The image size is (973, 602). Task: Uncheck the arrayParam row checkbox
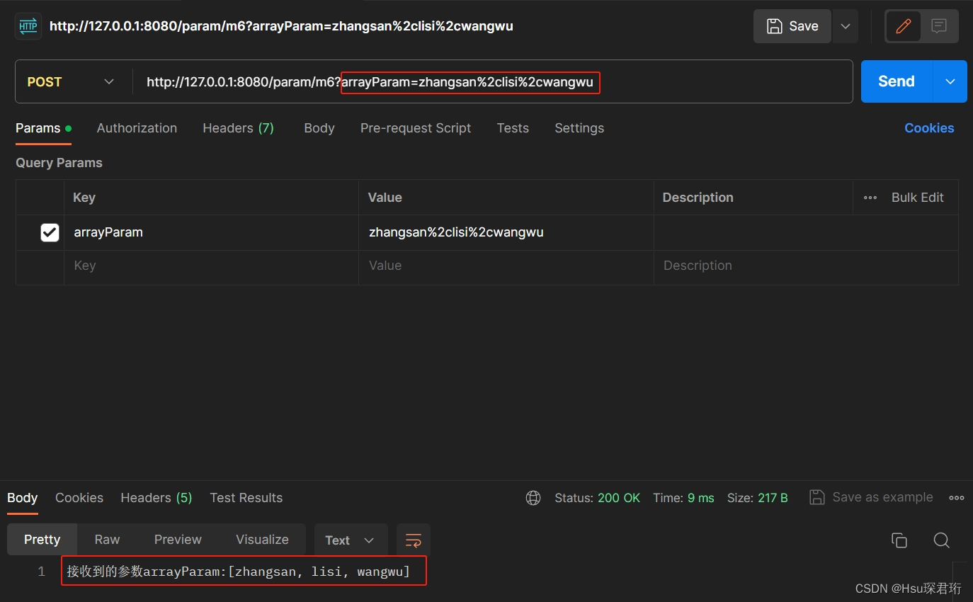pos(50,232)
